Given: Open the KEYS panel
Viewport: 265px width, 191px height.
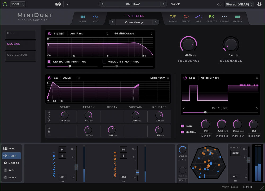Looking at the screenshot, I should [x=11, y=148].
